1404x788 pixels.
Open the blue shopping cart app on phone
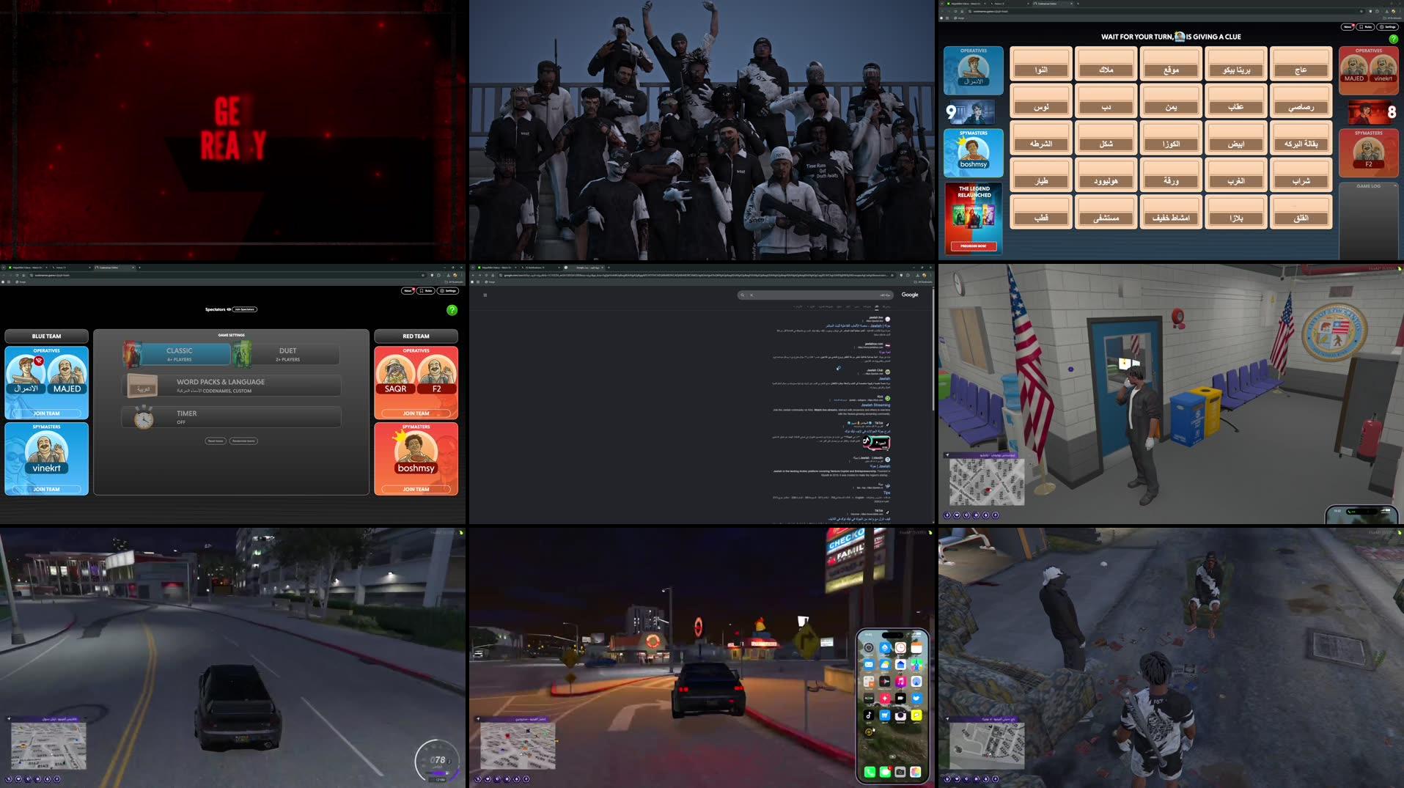[x=885, y=715]
